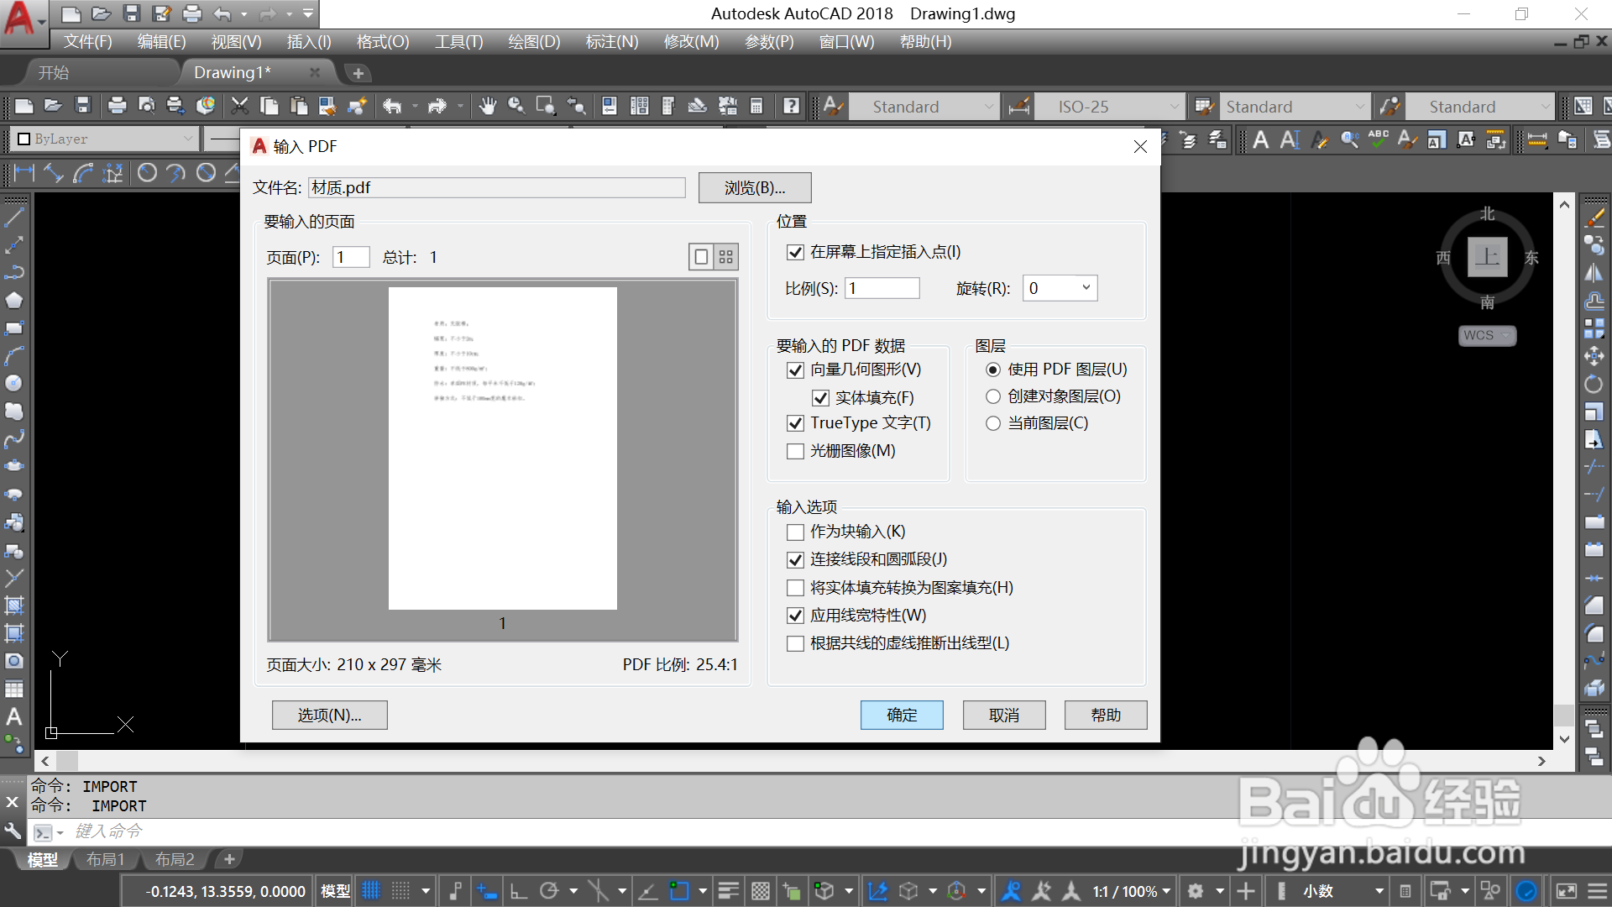Click the page number input field

tap(351, 257)
